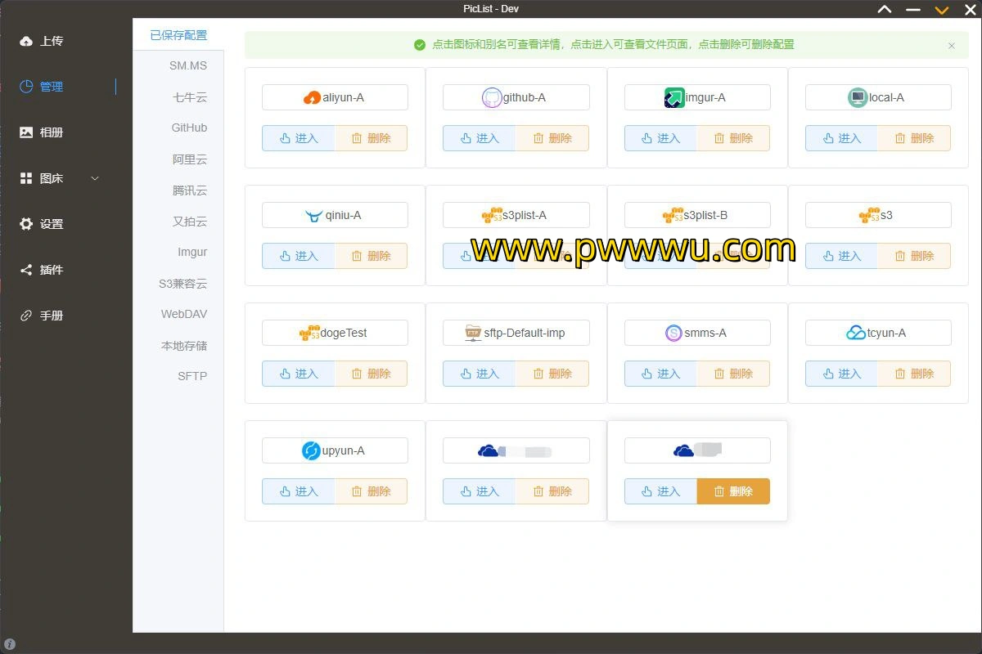
Task: Click 删除 for sftp-Default-imp
Action: click(552, 374)
